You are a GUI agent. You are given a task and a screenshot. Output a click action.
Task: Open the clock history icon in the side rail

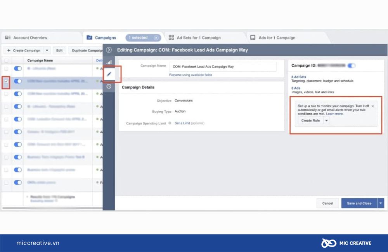click(x=109, y=86)
